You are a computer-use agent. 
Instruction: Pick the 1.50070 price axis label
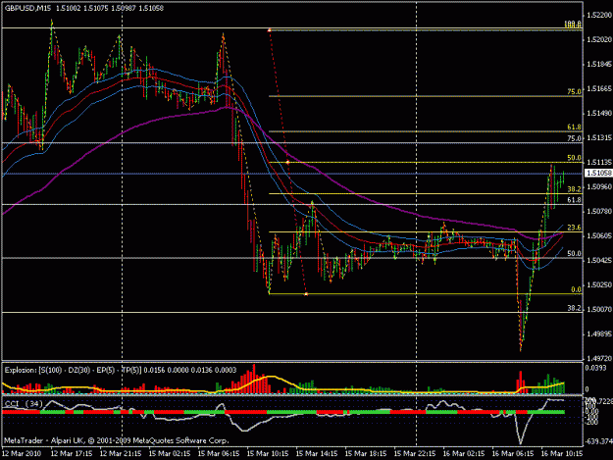tap(598, 309)
